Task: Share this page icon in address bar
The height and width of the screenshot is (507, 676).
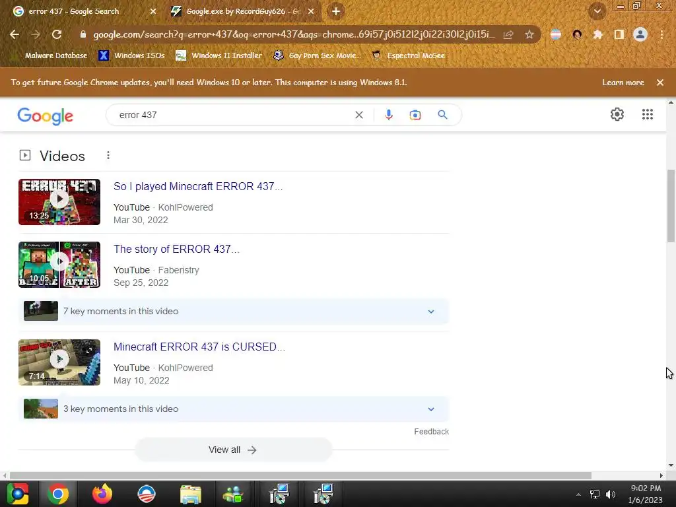Action: 508,35
